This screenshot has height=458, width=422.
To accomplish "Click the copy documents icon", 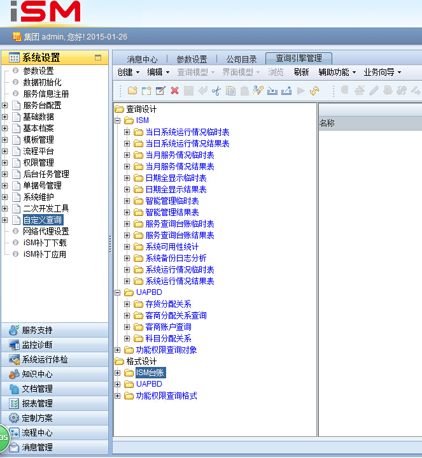I will [230, 90].
